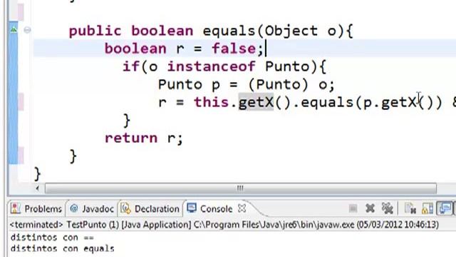Close the Console view with its X

coord(242,208)
